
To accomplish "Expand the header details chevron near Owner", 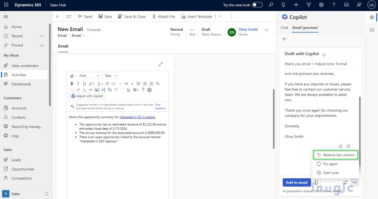I will point(267,30).
